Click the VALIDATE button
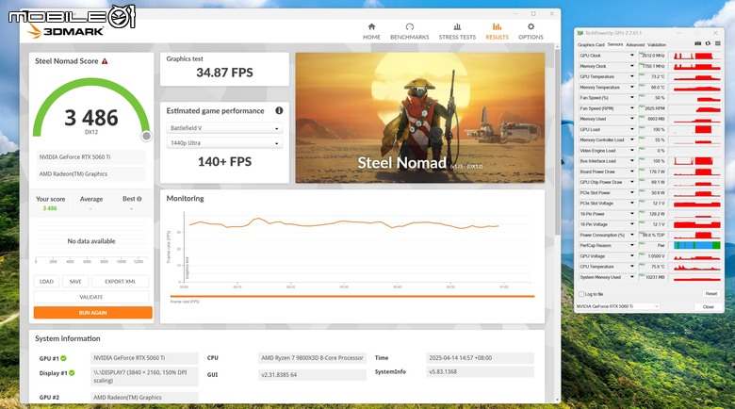The height and width of the screenshot is (409, 735). pos(91,297)
